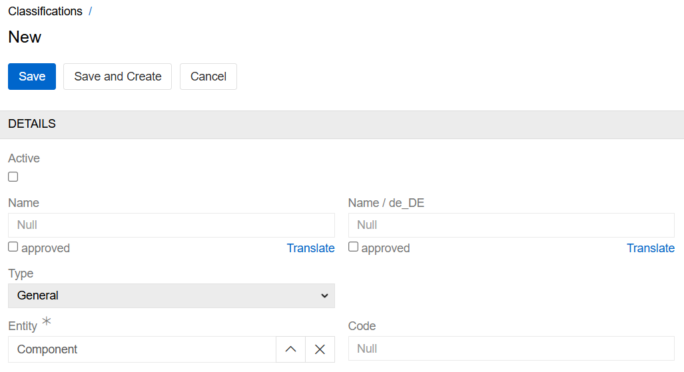Clear the Entity field with X icon
Screen dimensions: 684x372
tap(320, 349)
